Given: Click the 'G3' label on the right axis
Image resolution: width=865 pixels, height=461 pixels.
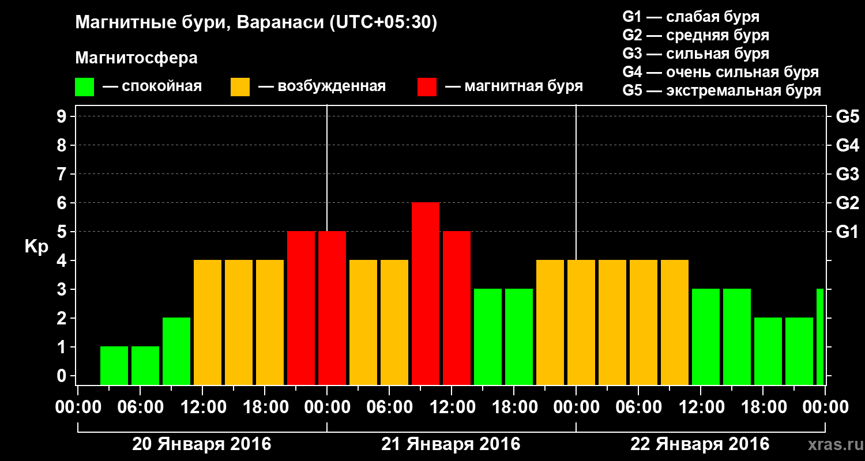Looking at the screenshot, I should click(x=847, y=174).
